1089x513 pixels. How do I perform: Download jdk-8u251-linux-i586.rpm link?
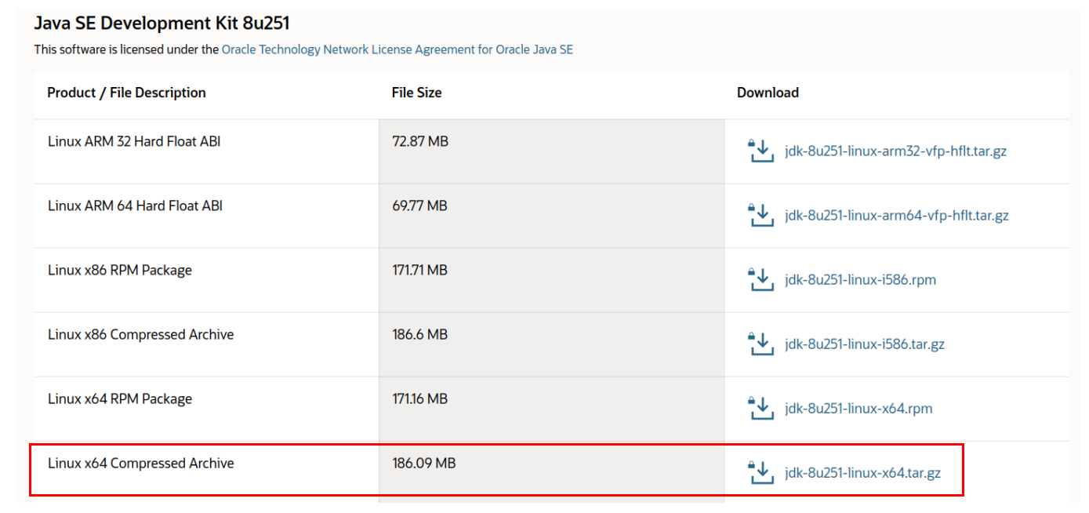tap(860, 279)
